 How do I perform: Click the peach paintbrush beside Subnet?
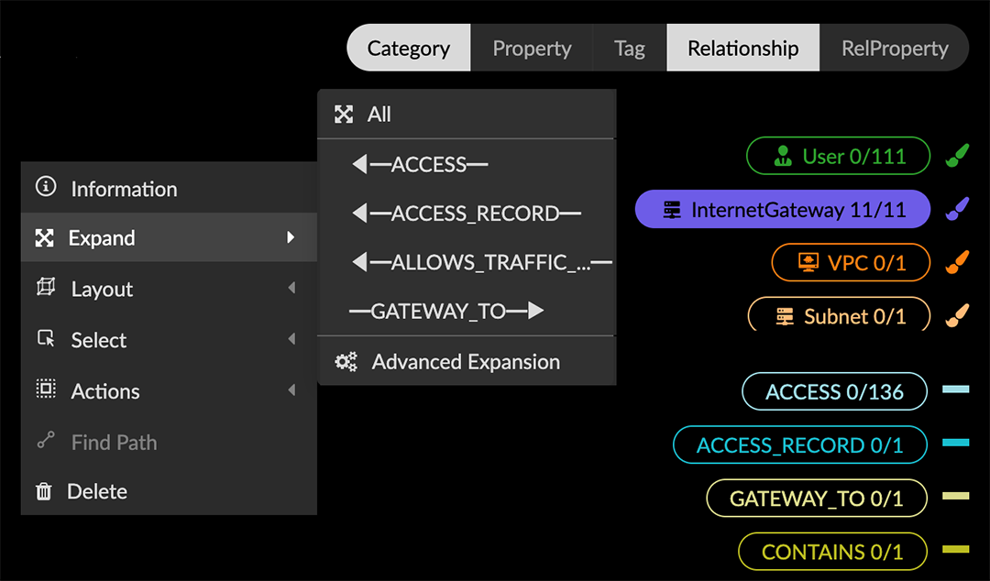tap(957, 316)
